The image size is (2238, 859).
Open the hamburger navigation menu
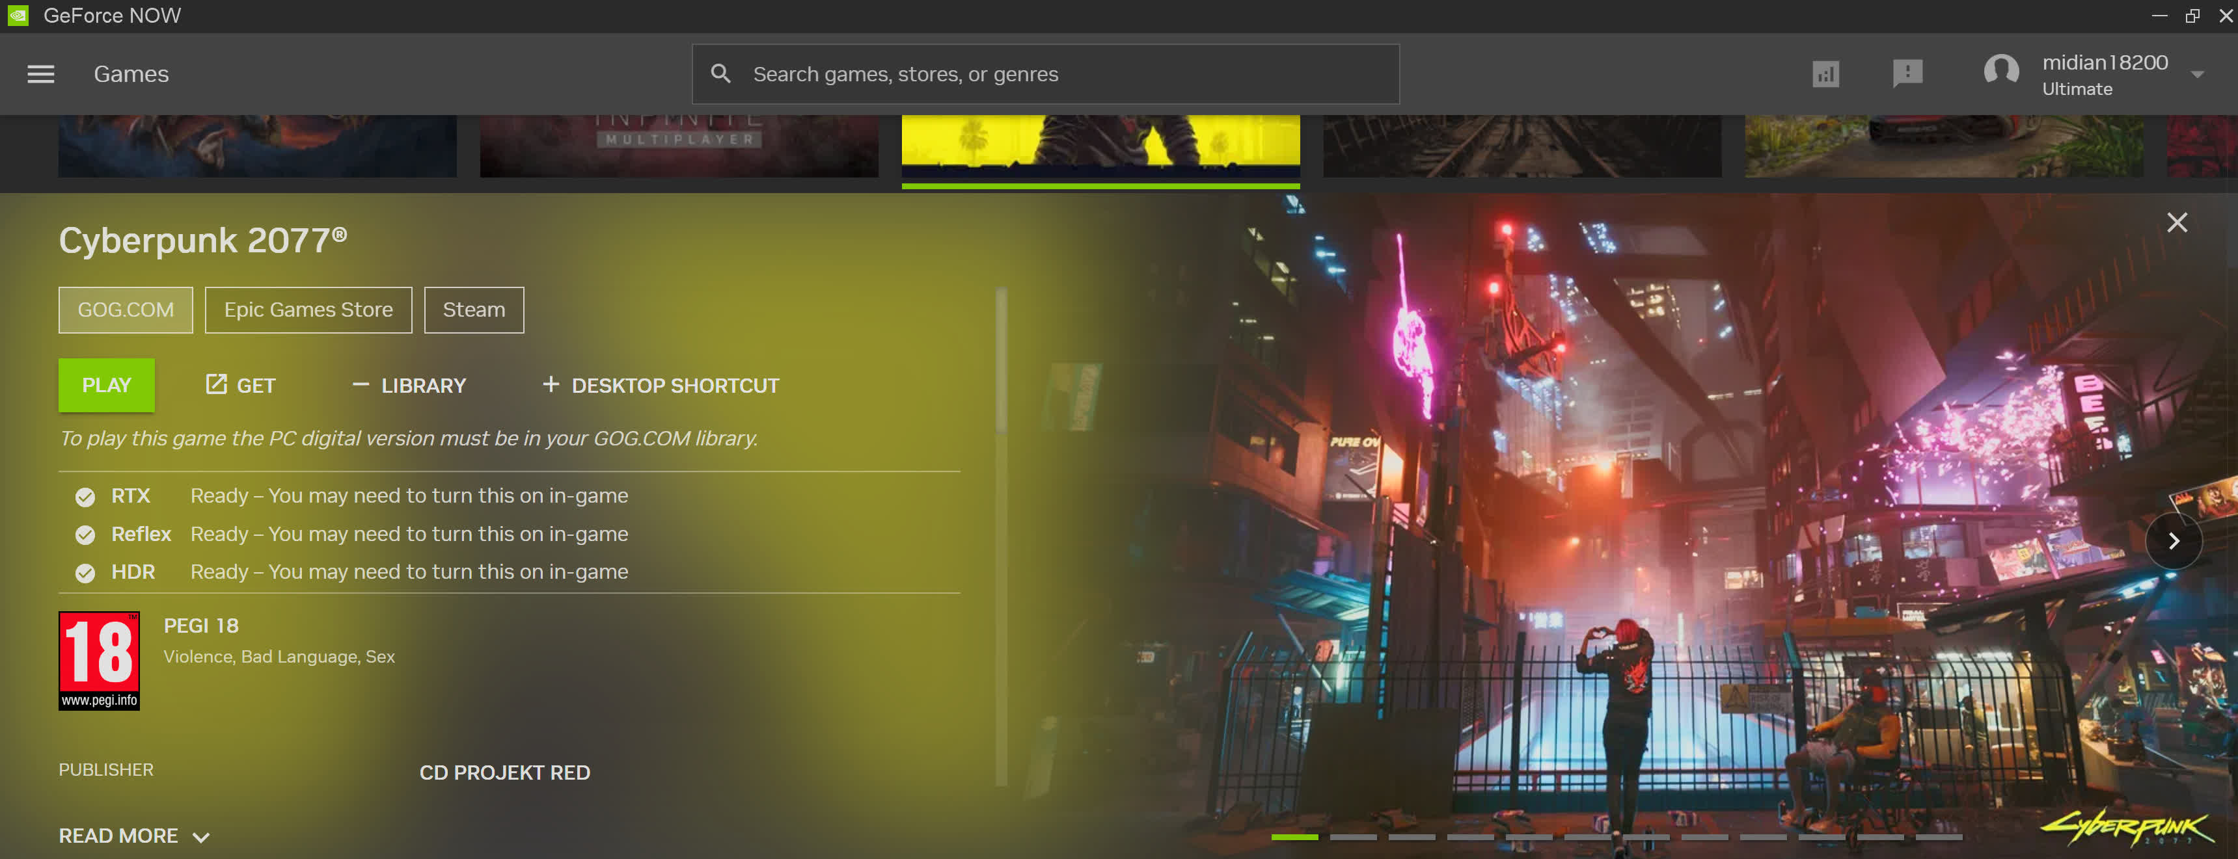41,75
